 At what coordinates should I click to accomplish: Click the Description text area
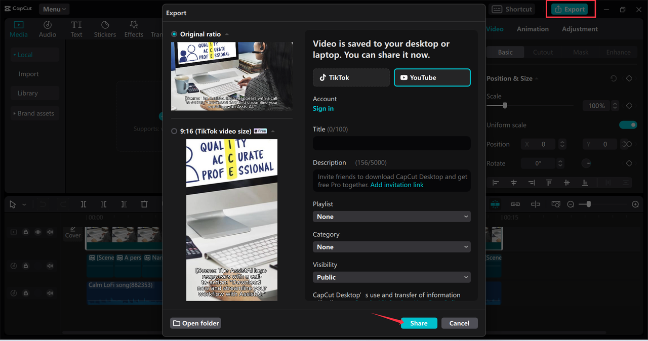[x=392, y=181]
